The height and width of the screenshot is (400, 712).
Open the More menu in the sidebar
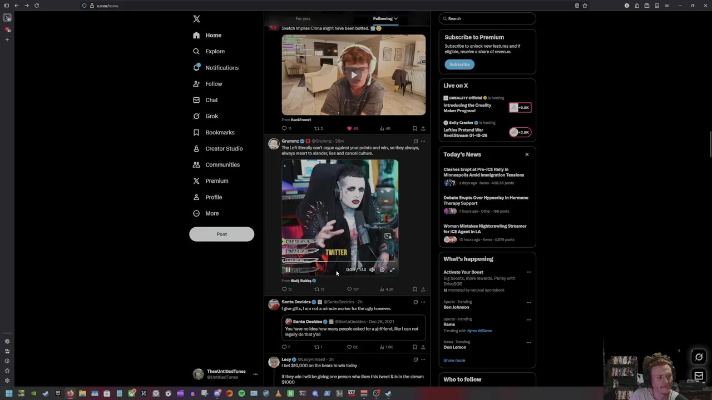pos(205,213)
